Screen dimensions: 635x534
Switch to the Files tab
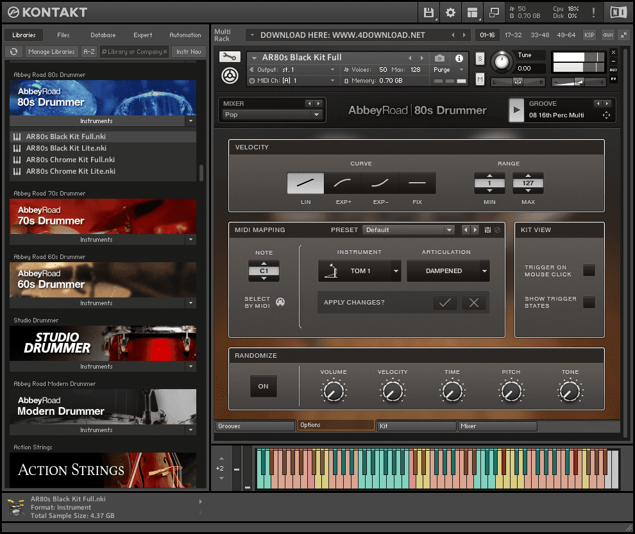tap(63, 35)
